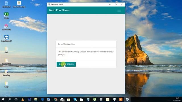182x102 pixels.
Task: Open Skype from the taskbar
Action: [75, 99]
